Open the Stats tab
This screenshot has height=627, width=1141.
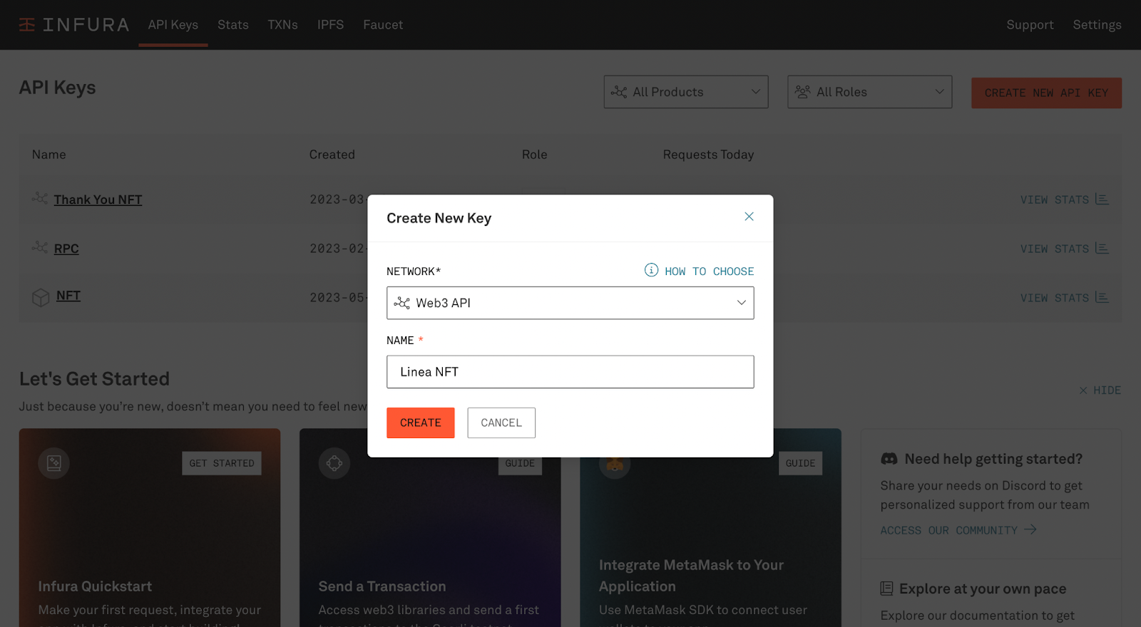(233, 25)
